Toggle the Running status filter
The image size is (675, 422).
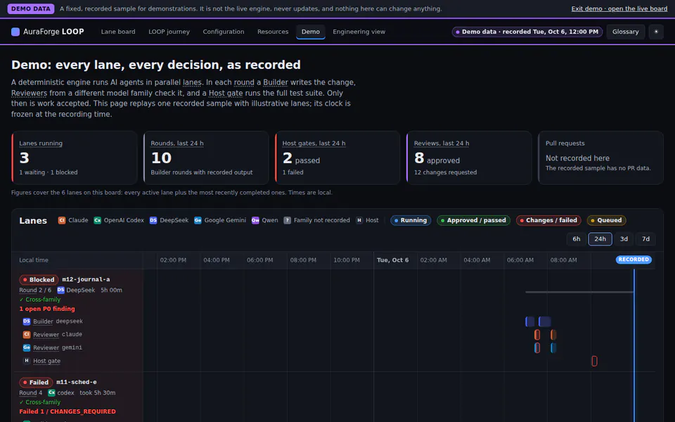point(411,220)
